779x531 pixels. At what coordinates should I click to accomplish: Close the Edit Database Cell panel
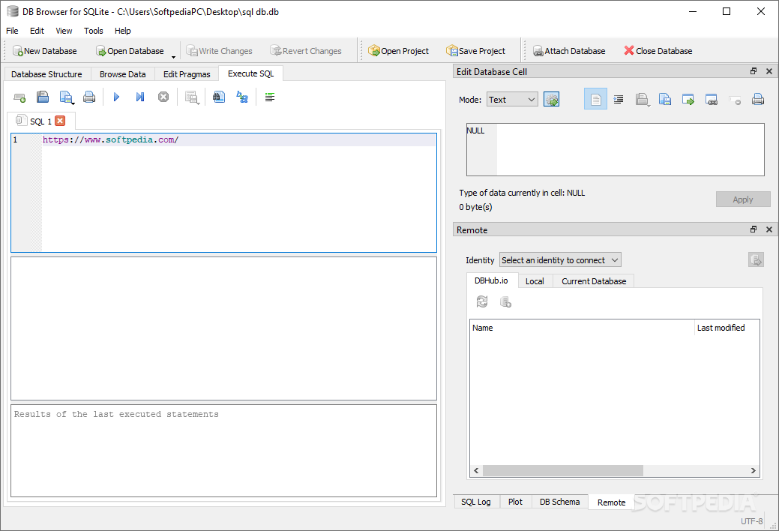(769, 71)
